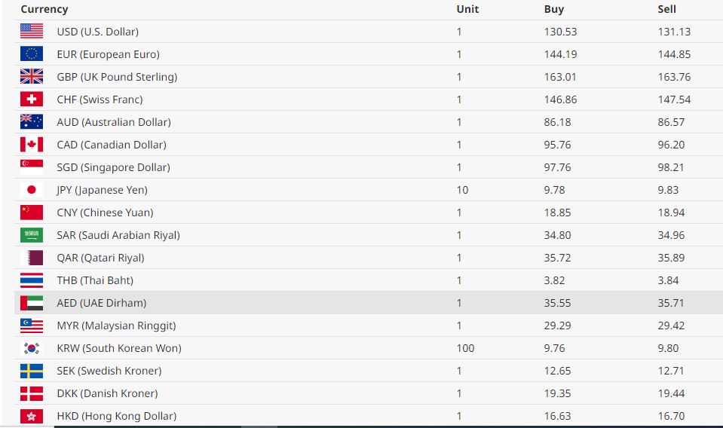Click the Sell column header
The height and width of the screenshot is (428, 723).
[666, 9]
